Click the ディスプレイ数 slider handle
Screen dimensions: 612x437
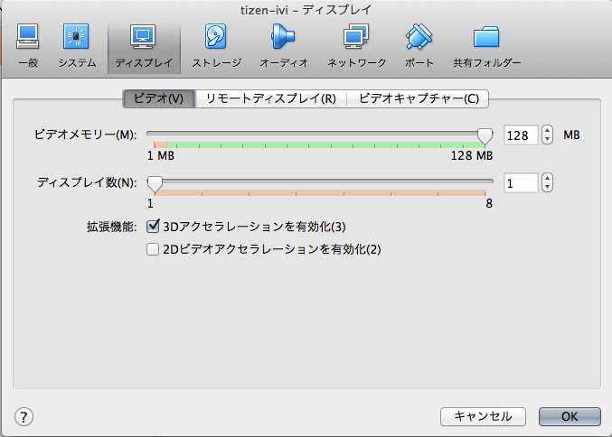tap(155, 184)
